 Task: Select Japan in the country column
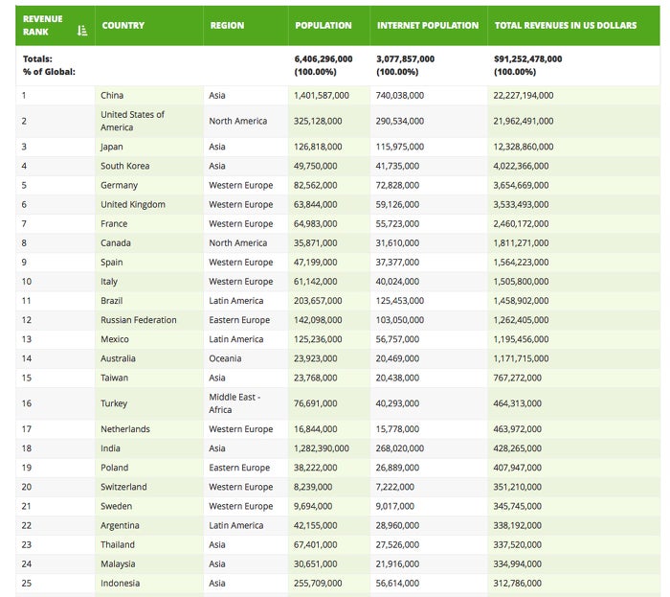tap(112, 147)
